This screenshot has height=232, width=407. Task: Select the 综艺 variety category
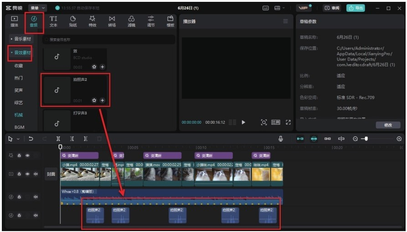(18, 103)
